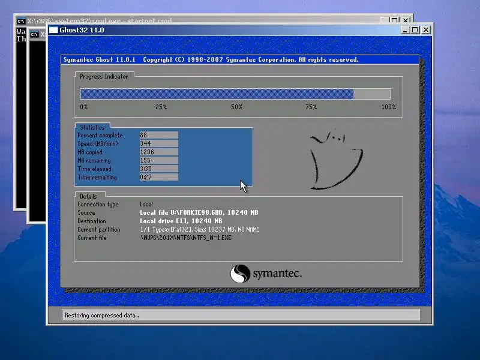480x360 pixels.
Task: Maximize the cmd.exe startnet.cmd window
Action: click(x=394, y=20)
